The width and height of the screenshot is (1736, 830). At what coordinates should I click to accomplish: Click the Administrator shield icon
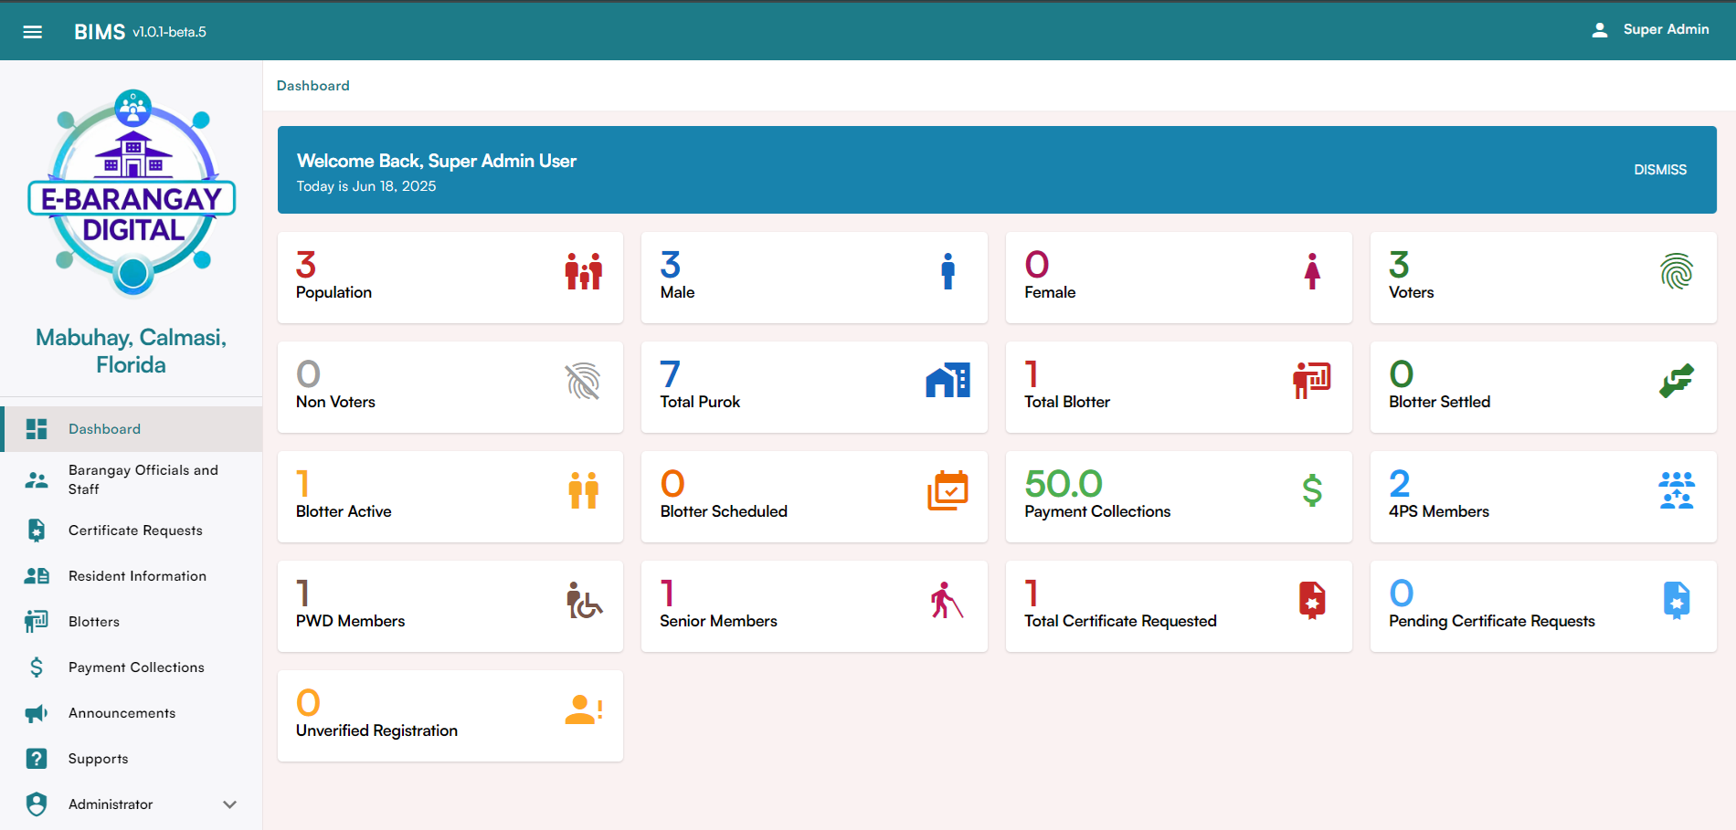pyautogui.click(x=37, y=804)
